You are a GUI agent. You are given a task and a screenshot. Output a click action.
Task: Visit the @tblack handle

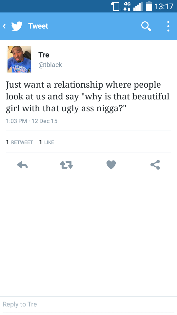click(50, 65)
